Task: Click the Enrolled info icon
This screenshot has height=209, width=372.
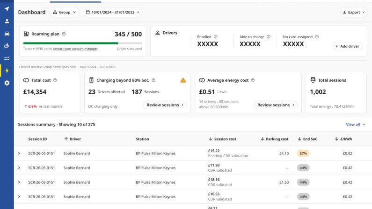Action: pos(215,37)
